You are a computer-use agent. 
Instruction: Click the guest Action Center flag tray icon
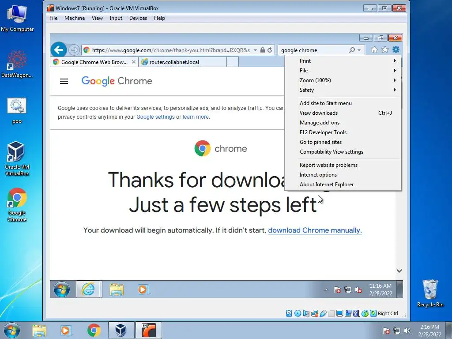click(x=337, y=290)
